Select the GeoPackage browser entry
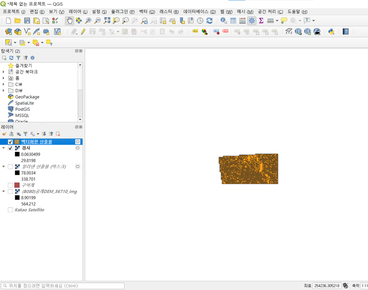This screenshot has width=368, height=290. click(x=27, y=97)
